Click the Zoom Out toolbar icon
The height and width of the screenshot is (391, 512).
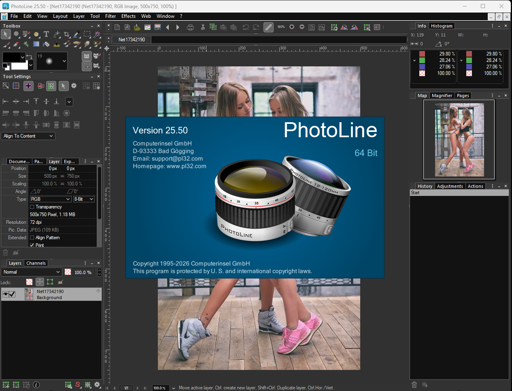point(302,27)
